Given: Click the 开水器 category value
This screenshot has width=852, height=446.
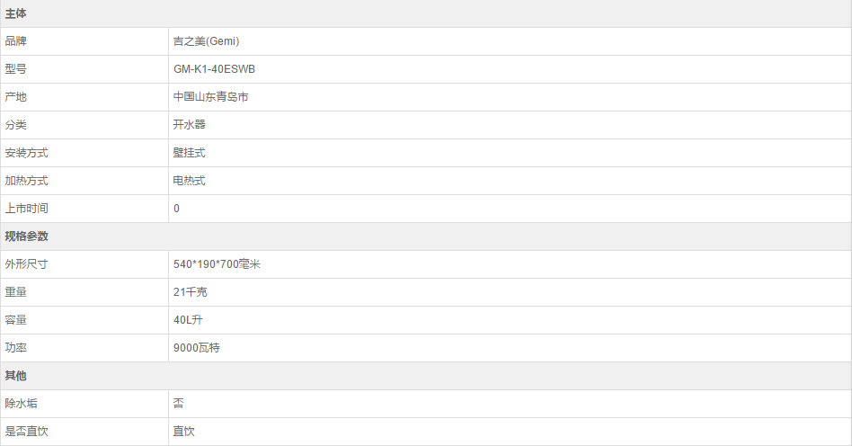Looking at the screenshot, I should click(189, 125).
